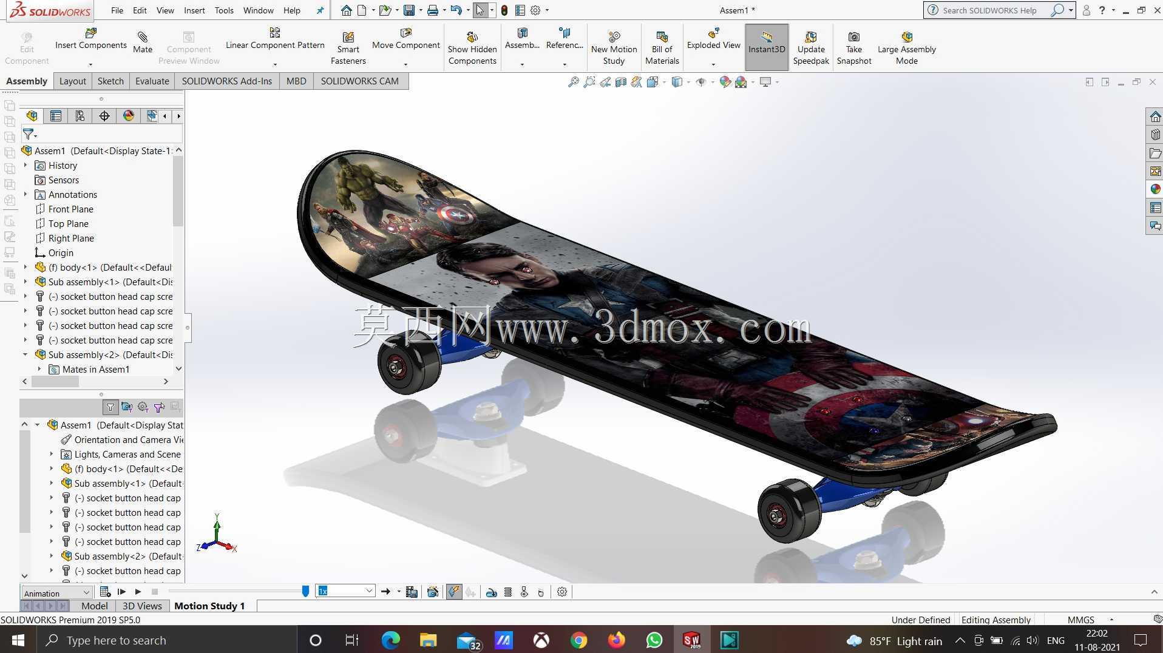Image resolution: width=1163 pixels, height=653 pixels.
Task: Open Reference Geometry toolbar button
Action: click(565, 38)
